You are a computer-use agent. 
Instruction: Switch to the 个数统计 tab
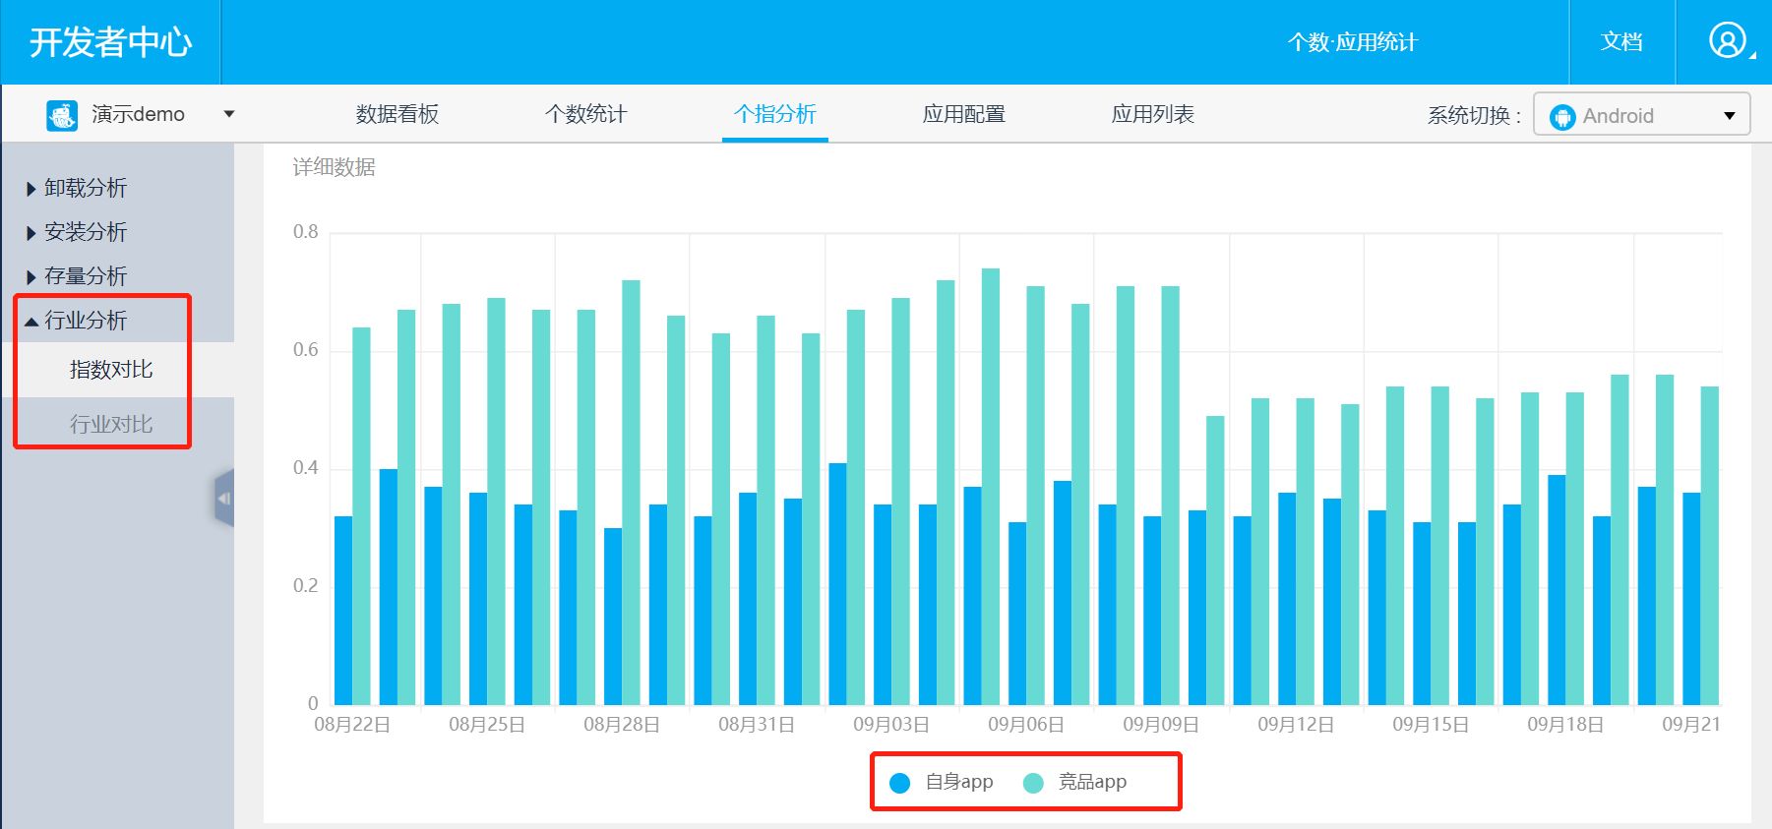coord(585,114)
